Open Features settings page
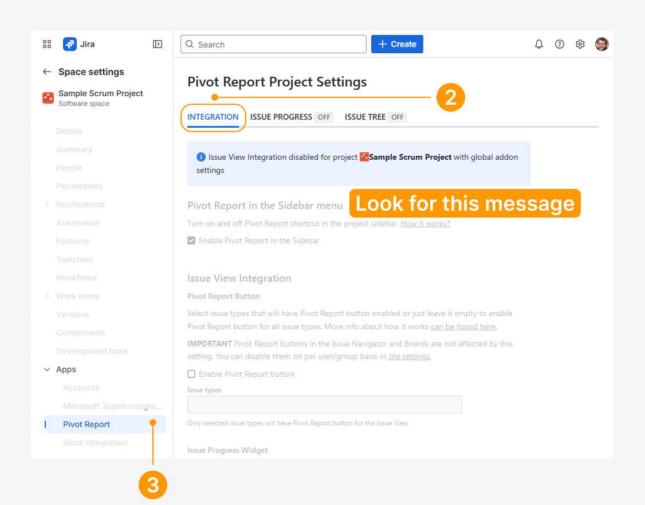 (73, 241)
